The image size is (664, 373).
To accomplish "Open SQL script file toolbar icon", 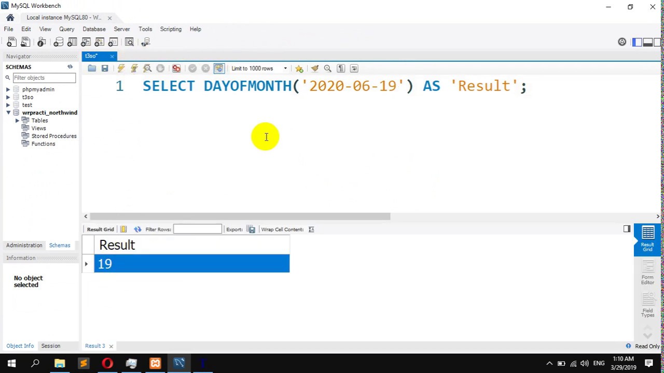I will pyautogui.click(x=24, y=42).
